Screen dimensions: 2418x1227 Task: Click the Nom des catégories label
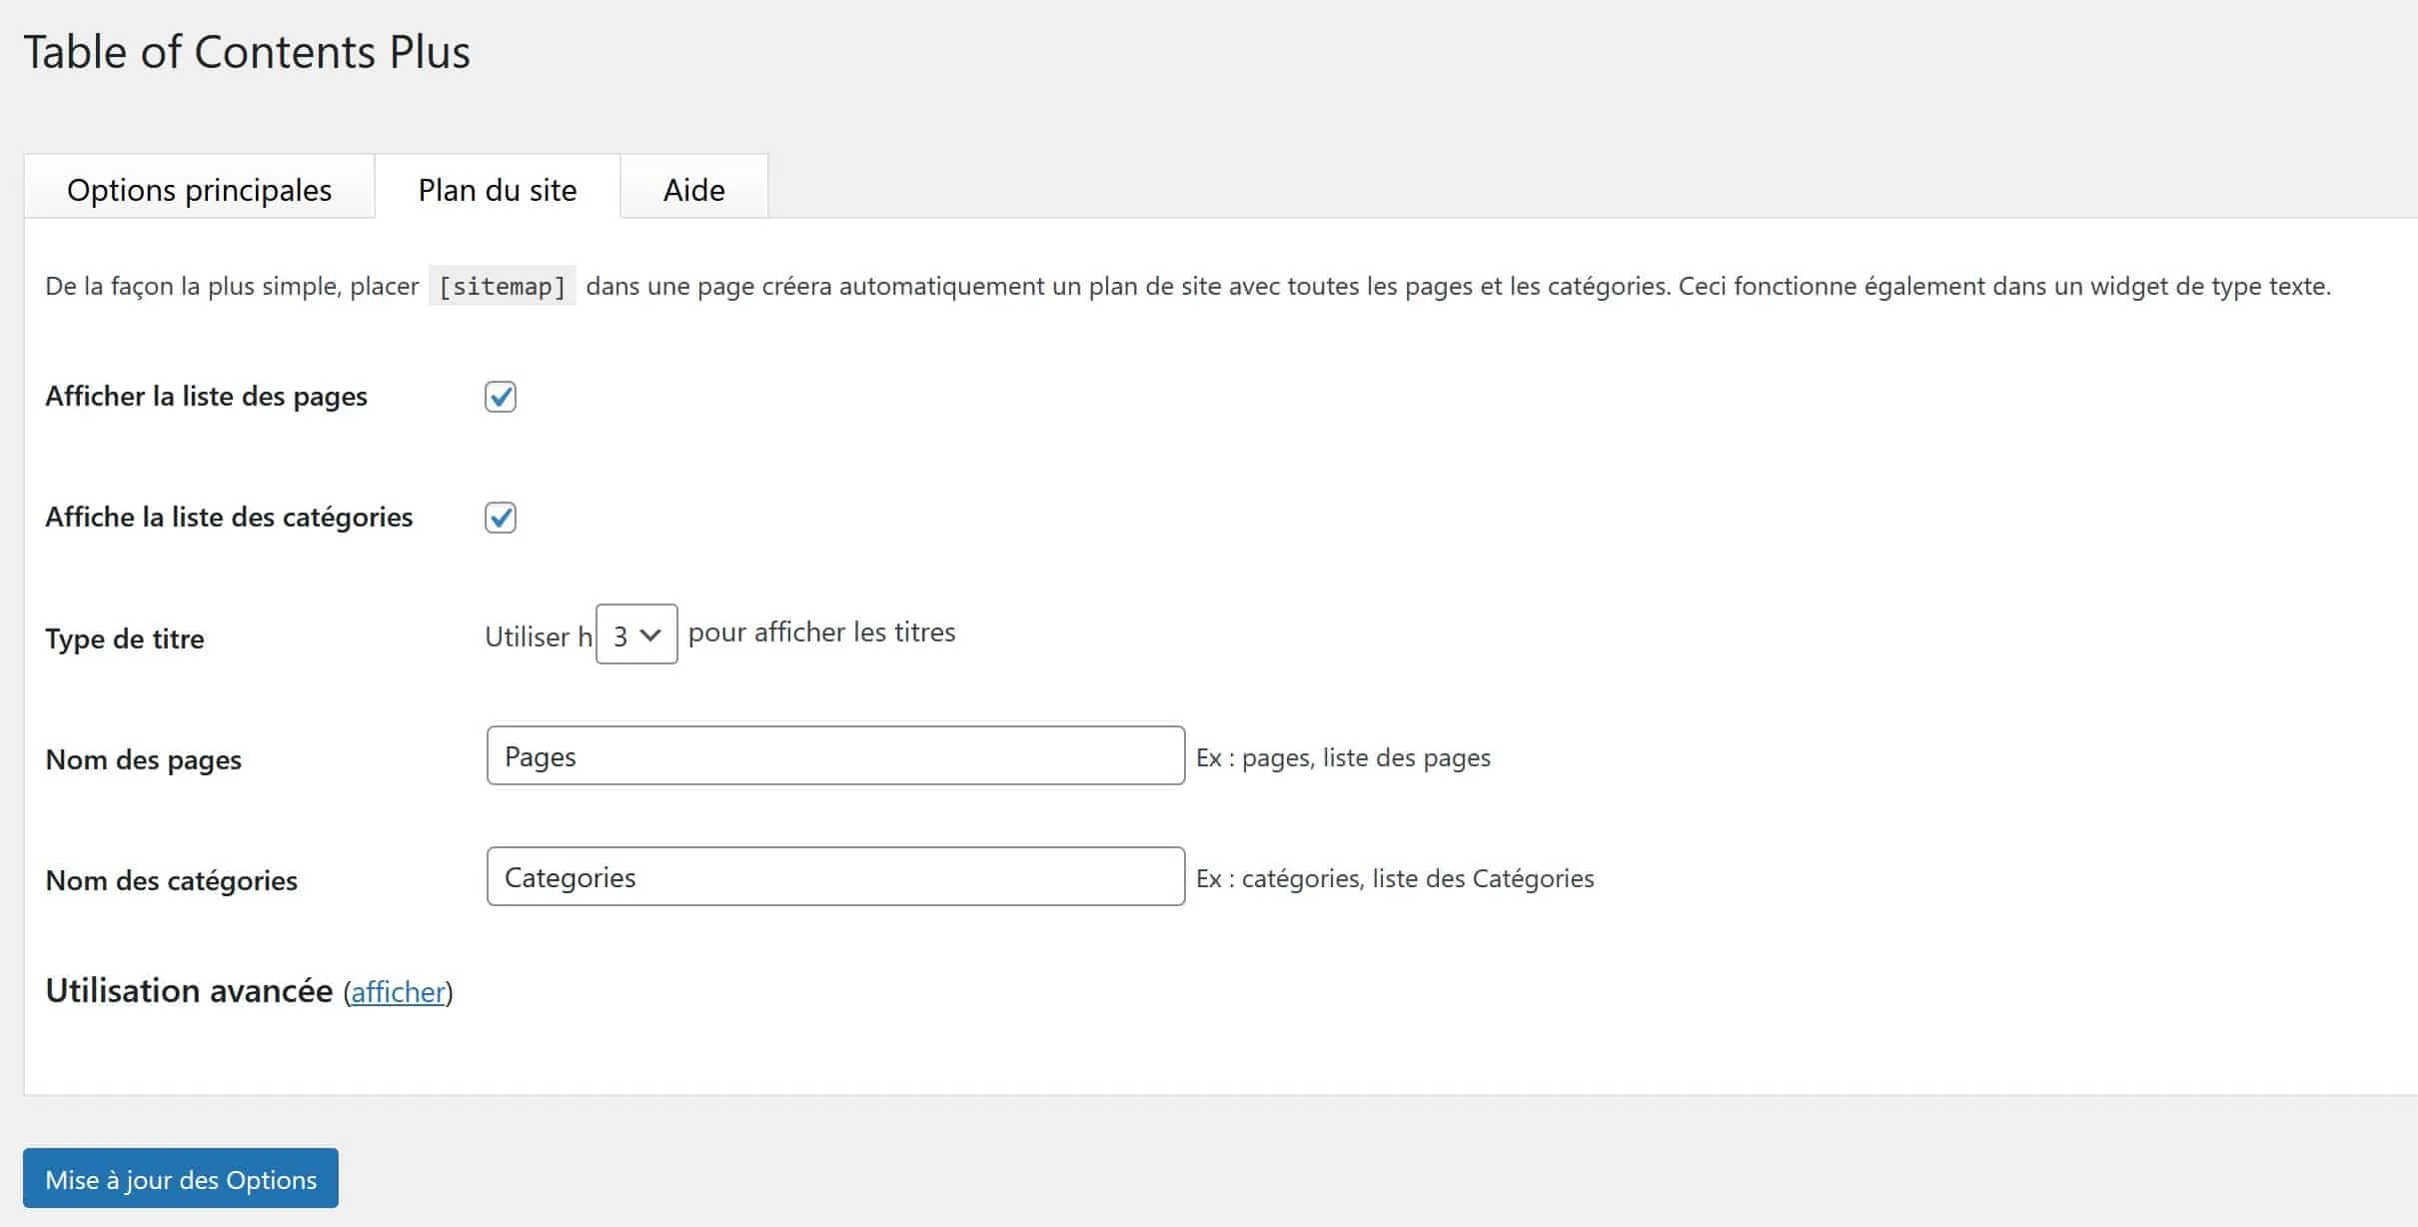[172, 881]
